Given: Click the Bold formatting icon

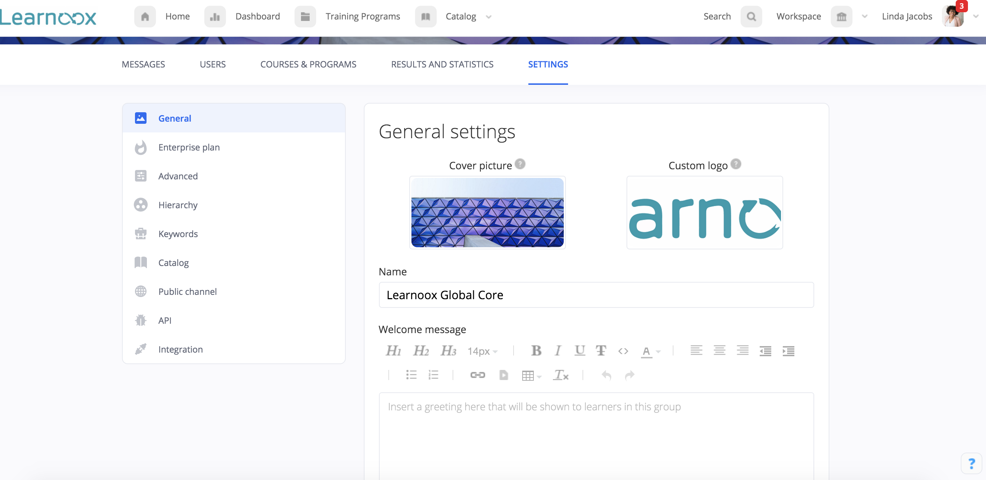Looking at the screenshot, I should click(x=536, y=351).
